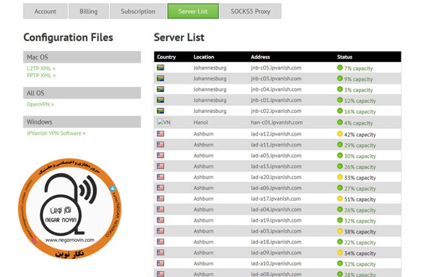The height and width of the screenshot is (277, 425).
Task: Select address iad-a12.ipvanish.com
Action: pos(276,134)
